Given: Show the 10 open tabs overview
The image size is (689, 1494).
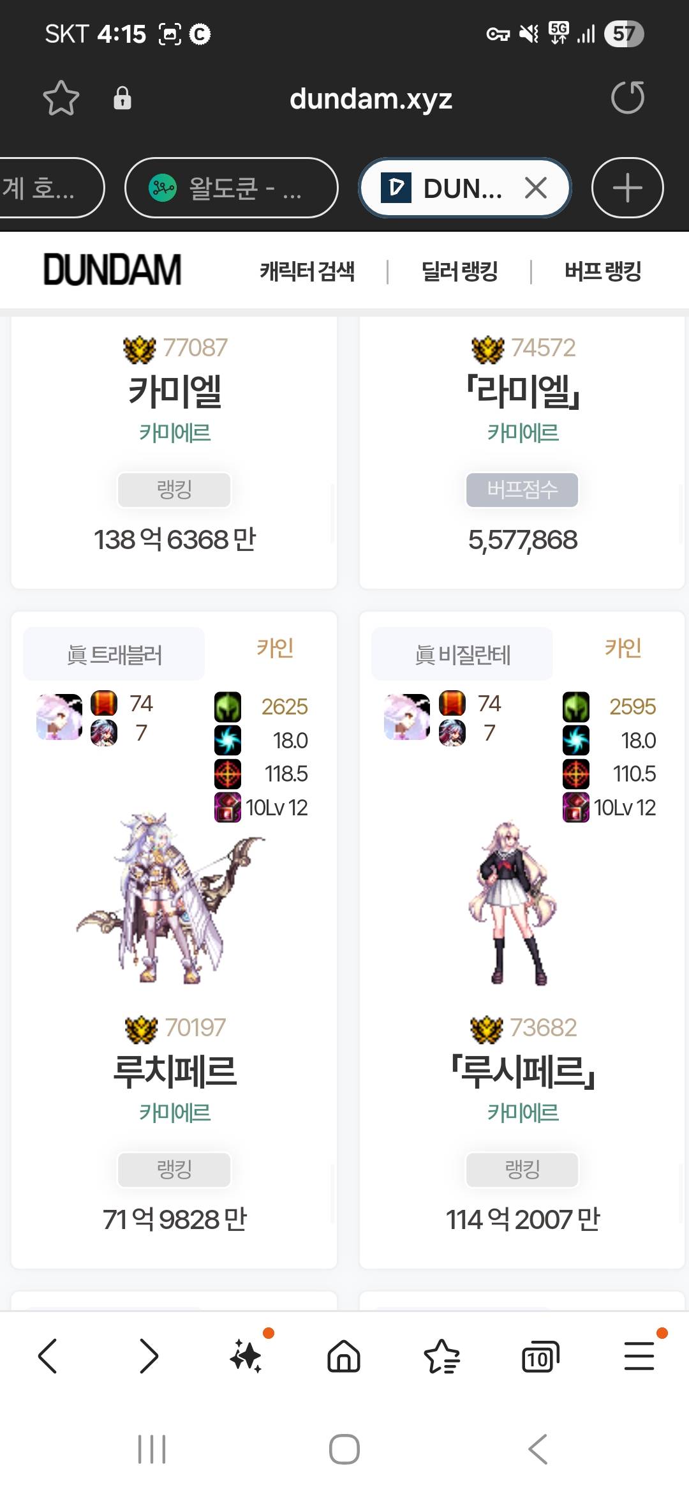Looking at the screenshot, I should pyautogui.click(x=540, y=1357).
